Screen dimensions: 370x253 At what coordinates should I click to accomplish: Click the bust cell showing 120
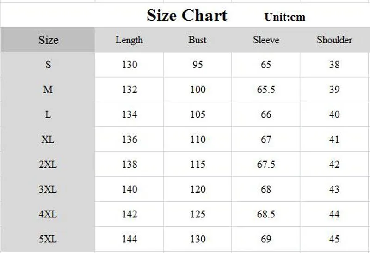[197, 189]
